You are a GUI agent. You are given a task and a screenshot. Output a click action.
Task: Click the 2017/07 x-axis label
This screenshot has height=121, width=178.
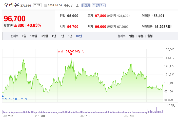(8, 116)
